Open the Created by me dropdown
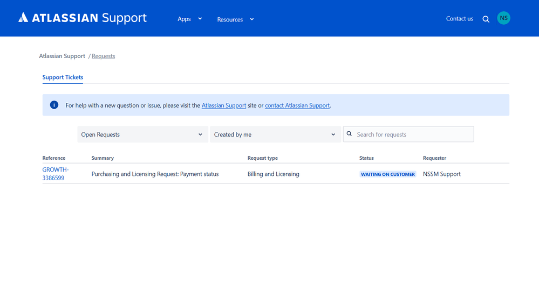 tap(275, 135)
